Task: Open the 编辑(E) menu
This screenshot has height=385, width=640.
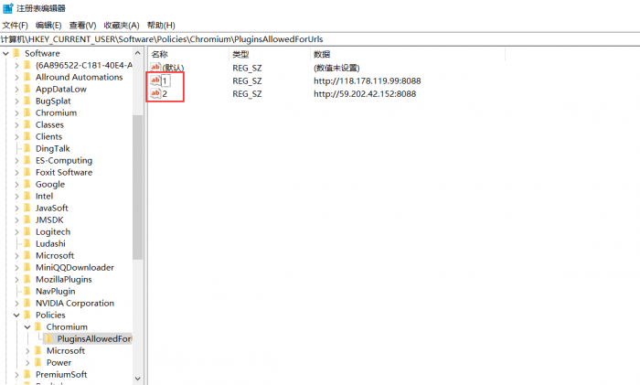Action: pyautogui.click(x=48, y=26)
